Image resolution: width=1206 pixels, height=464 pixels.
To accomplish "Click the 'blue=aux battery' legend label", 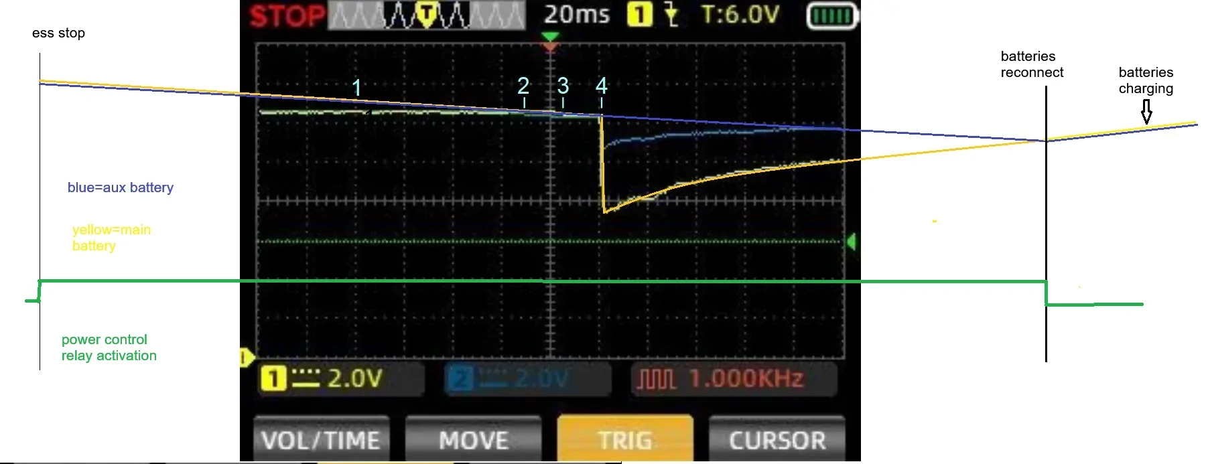I will pyautogui.click(x=121, y=187).
